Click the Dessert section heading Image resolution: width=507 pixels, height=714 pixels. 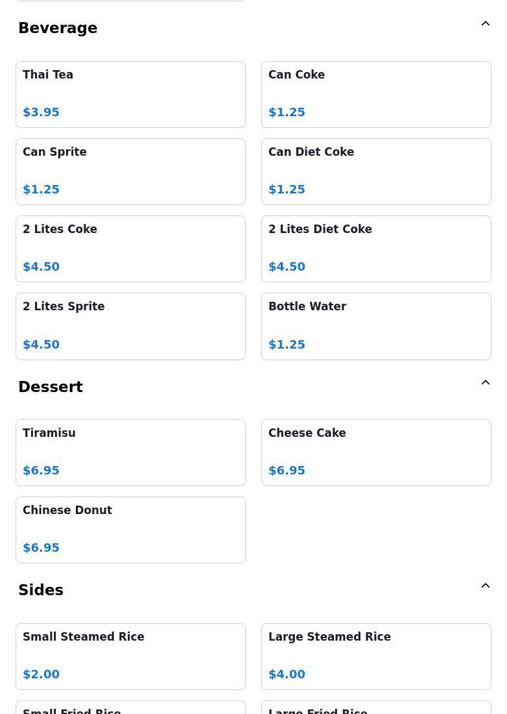51,387
